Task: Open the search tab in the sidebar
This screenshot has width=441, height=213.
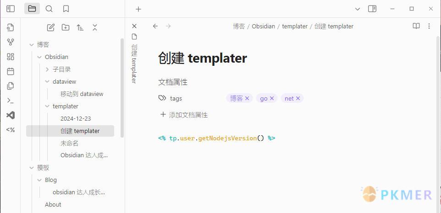Action: [49, 9]
